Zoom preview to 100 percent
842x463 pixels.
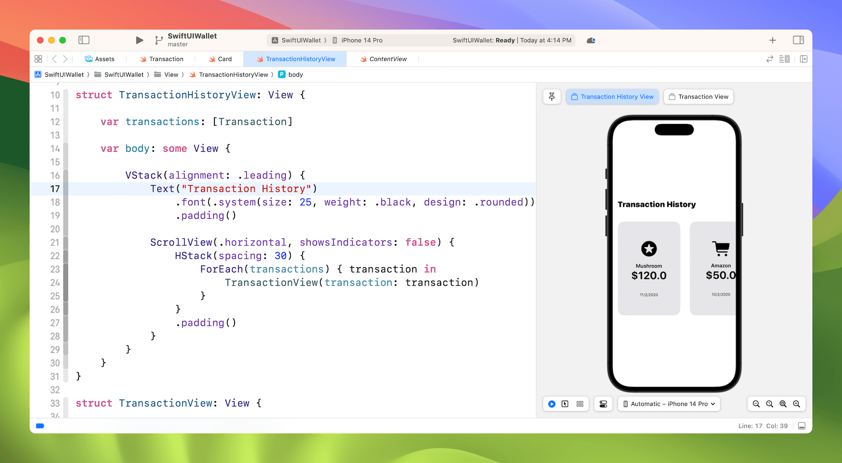770,404
